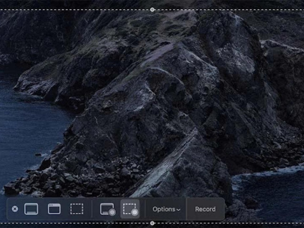Click bottom edge selection handle

(x=152, y=223)
